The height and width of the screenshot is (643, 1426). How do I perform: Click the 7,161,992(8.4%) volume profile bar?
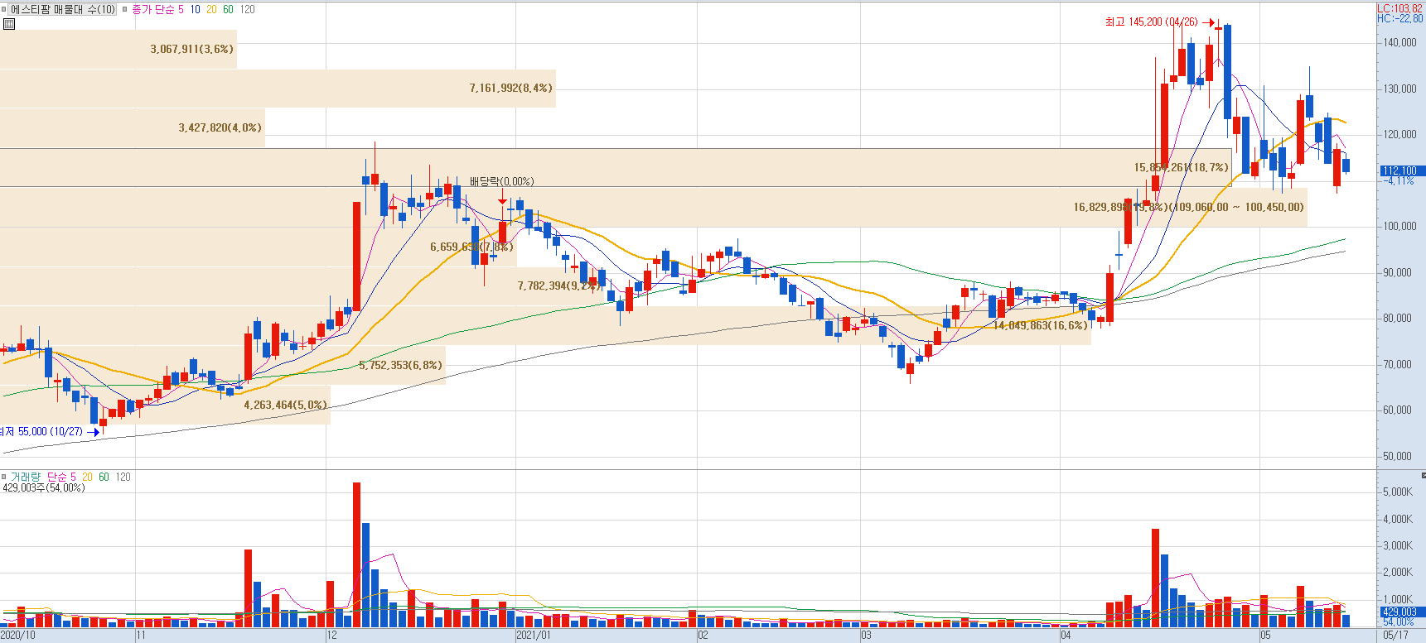tap(278, 88)
